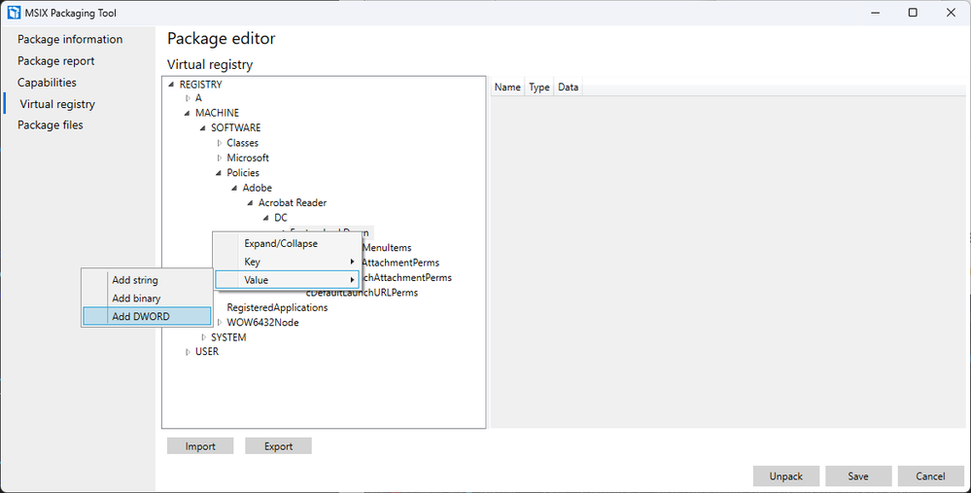Screen dimensions: 971x493
Task: Click the Type column header
Action: pos(539,88)
